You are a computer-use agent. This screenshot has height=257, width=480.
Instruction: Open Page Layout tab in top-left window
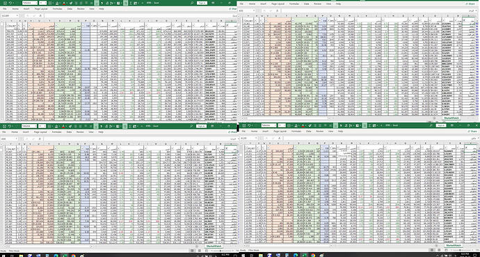coord(41,9)
